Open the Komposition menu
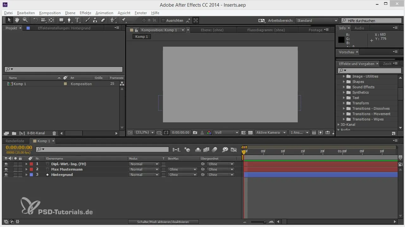 (x=50, y=13)
